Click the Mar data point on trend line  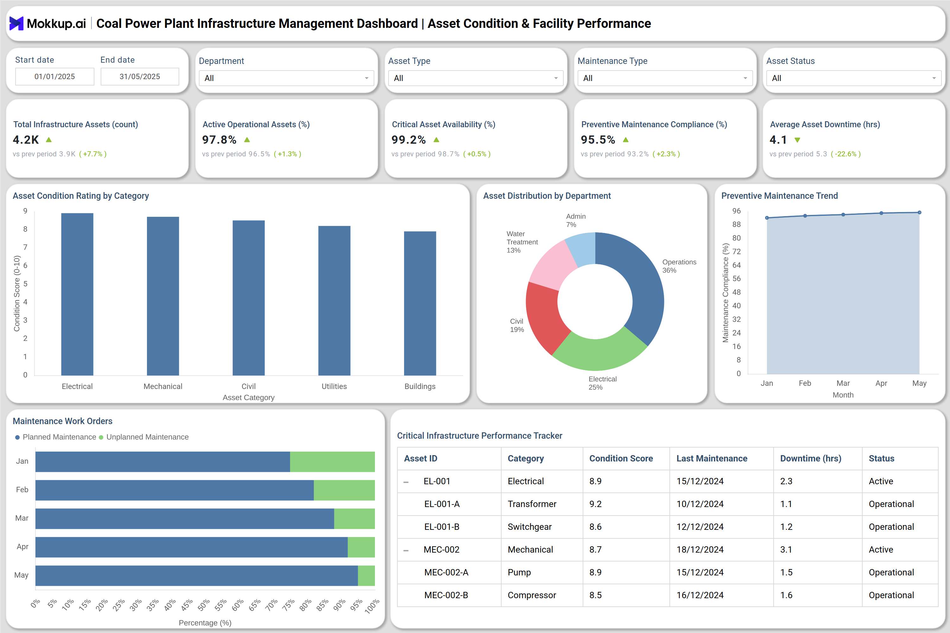(843, 215)
